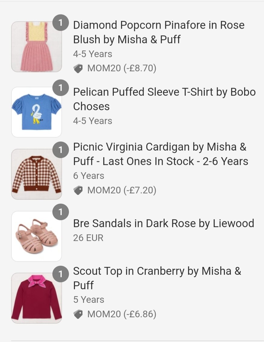Open the cranberry top product thumbnail
This screenshot has height=342, width=264.
37,298
